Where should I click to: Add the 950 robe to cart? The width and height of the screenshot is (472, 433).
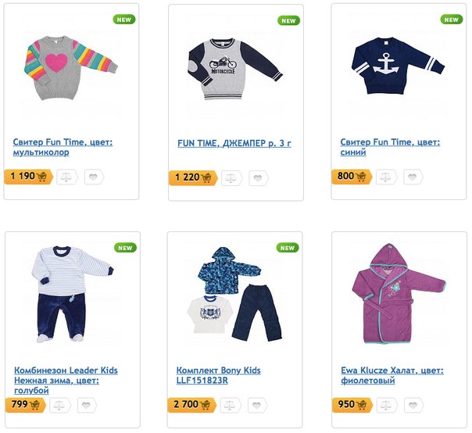[349, 405]
